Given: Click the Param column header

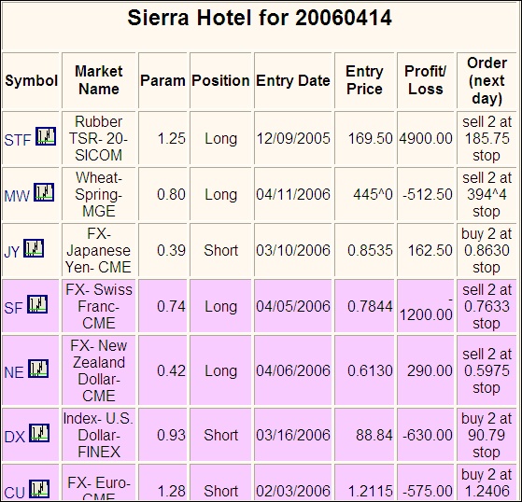Looking at the screenshot, I should click(162, 80).
